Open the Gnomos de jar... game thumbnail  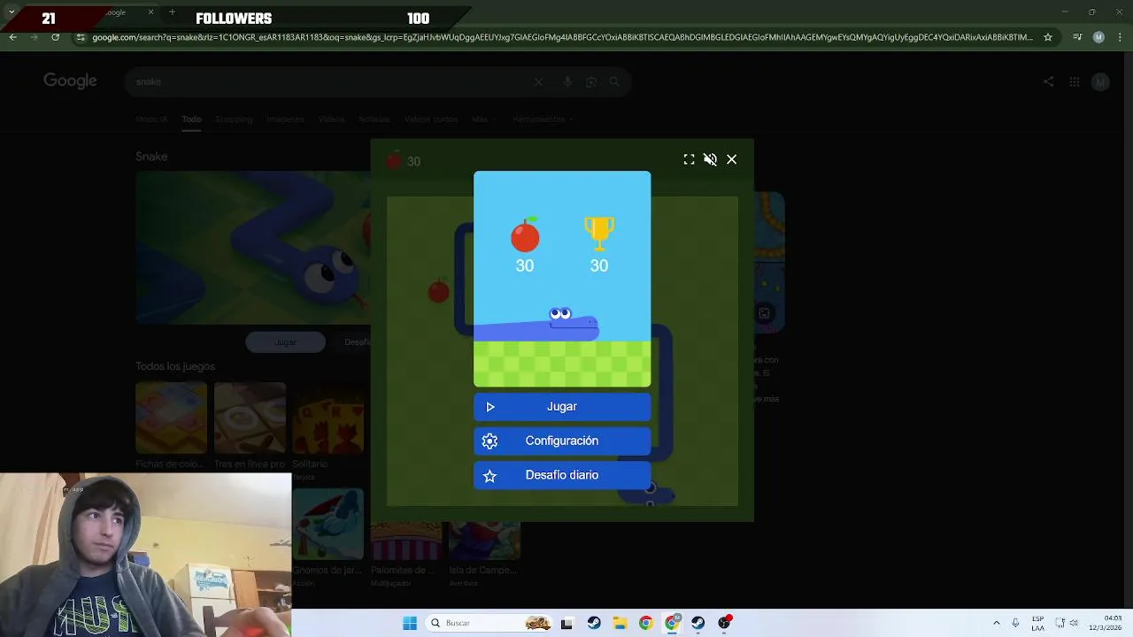point(328,524)
